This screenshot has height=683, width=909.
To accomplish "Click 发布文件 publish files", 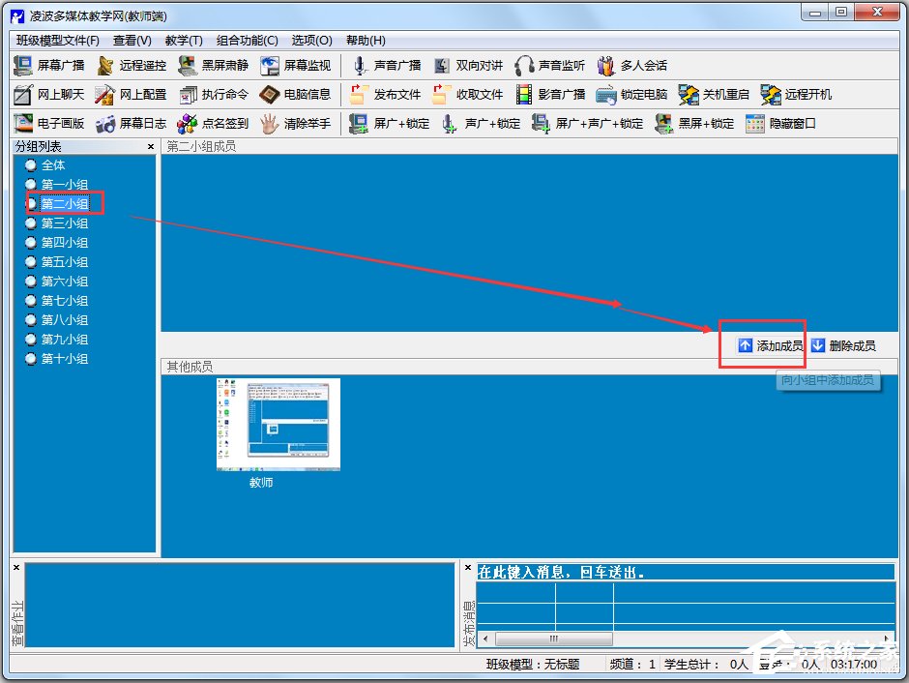I will click(387, 95).
